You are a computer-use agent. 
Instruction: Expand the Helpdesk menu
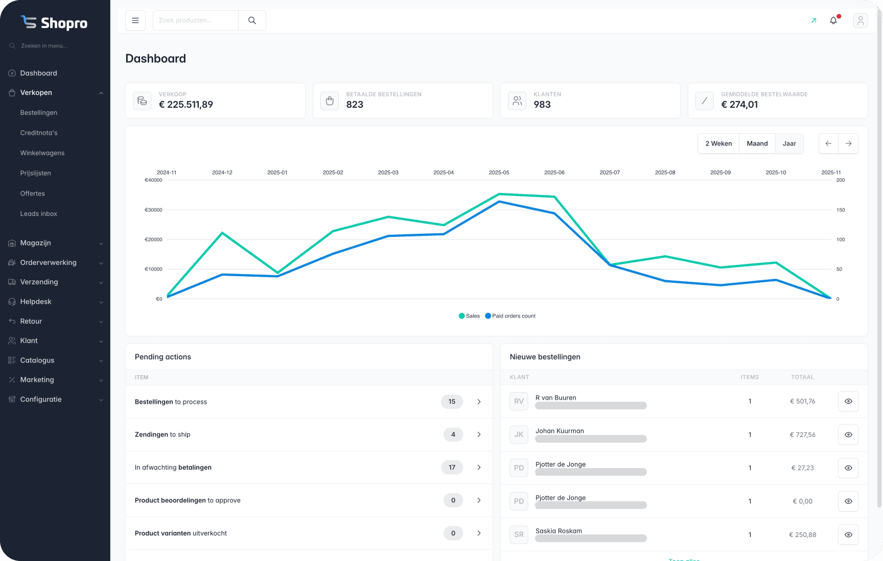click(101, 302)
